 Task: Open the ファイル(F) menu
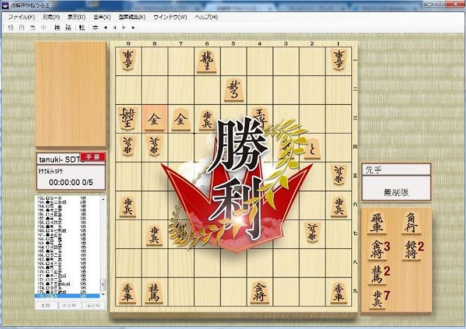tap(22, 17)
